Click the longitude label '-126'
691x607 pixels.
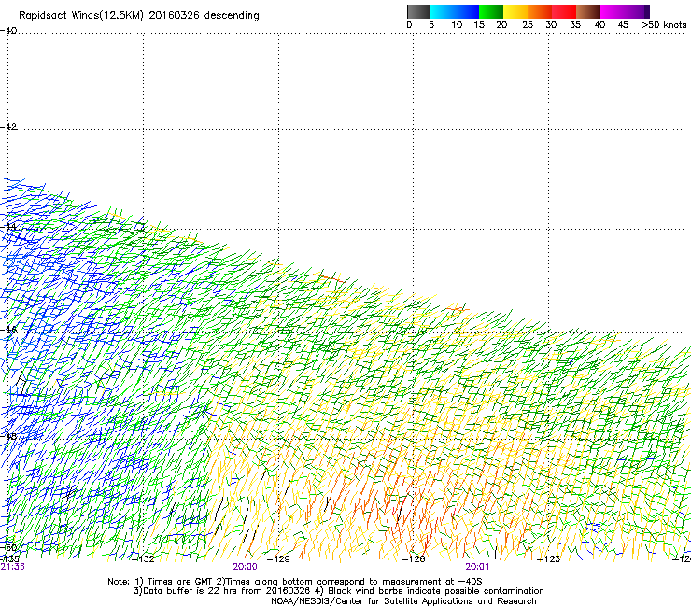414,559
